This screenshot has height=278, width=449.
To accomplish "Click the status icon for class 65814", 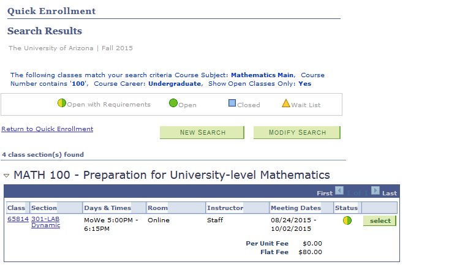I will point(347,220).
